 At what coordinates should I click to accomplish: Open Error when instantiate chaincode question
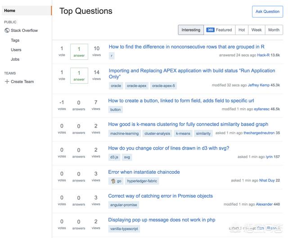(144, 172)
